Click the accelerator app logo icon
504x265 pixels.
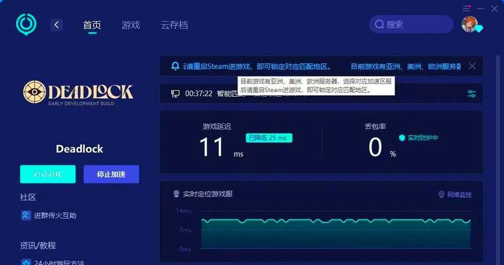[26, 25]
